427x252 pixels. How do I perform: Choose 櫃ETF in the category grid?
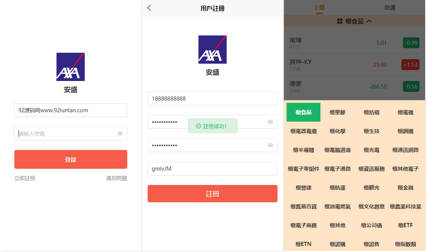[405, 225]
